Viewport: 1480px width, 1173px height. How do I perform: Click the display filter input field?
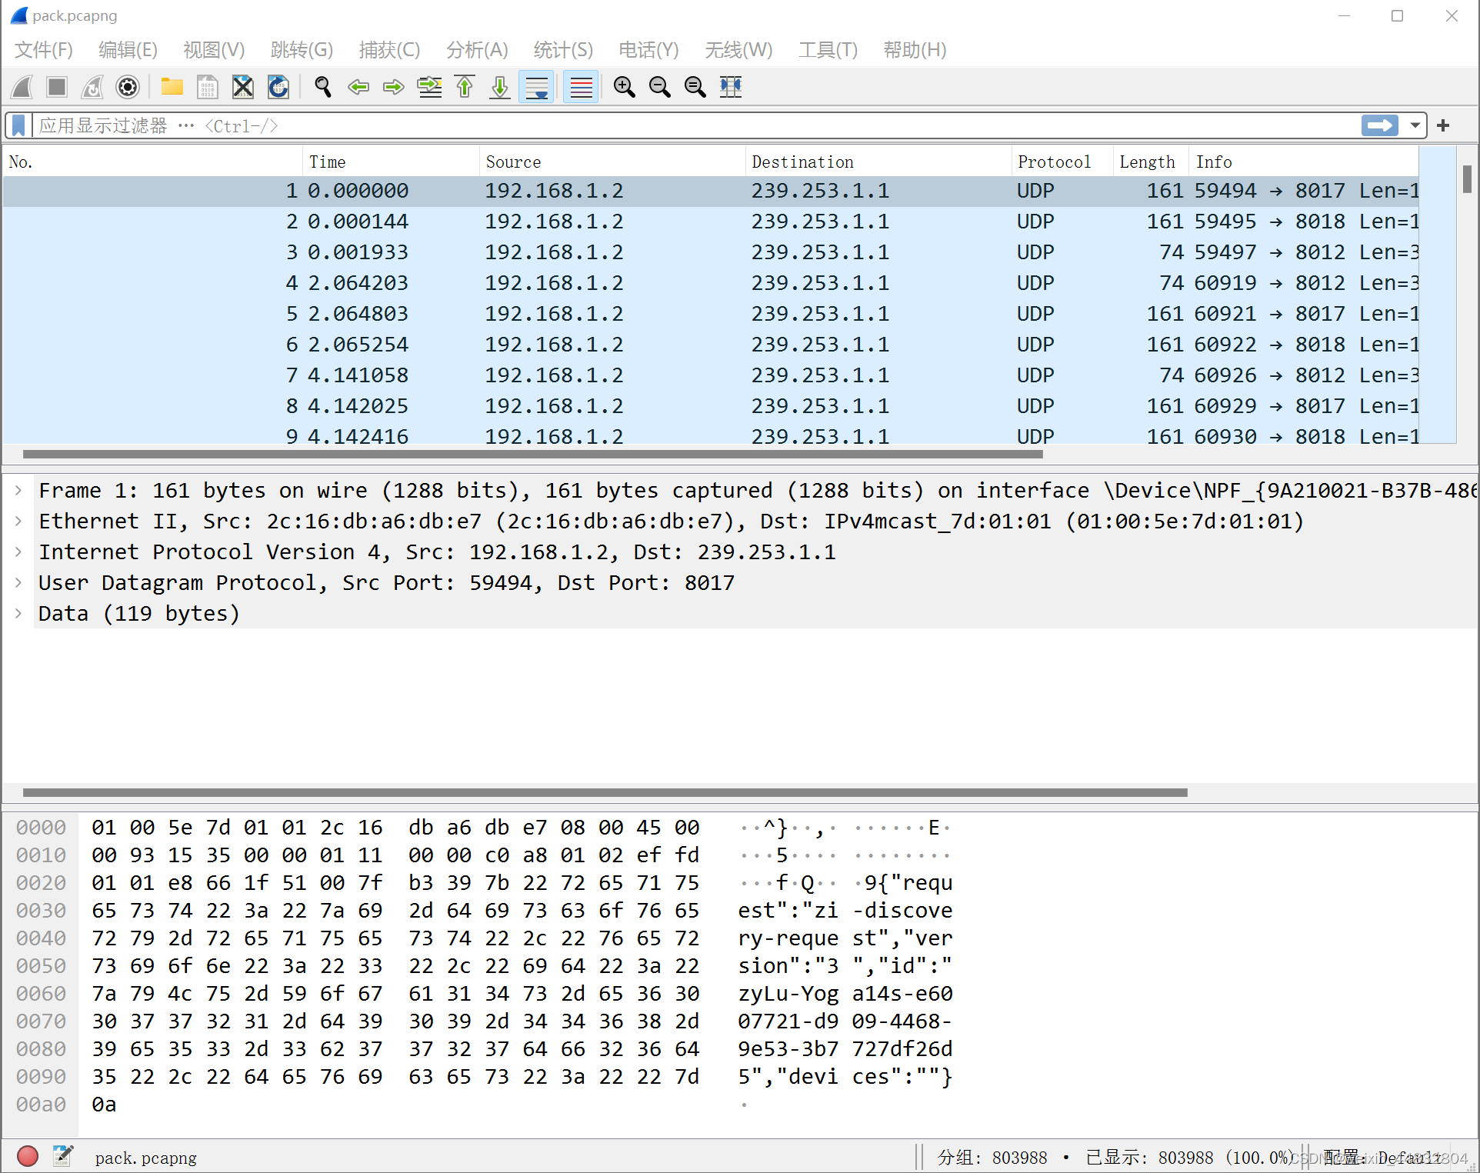692,125
